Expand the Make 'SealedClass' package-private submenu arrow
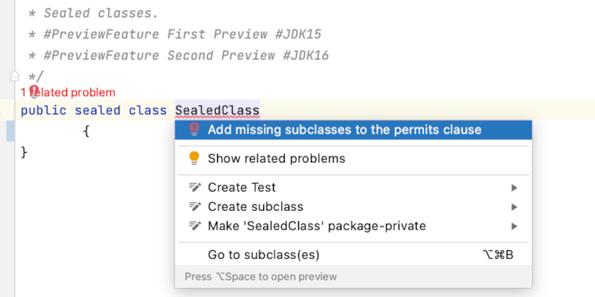This screenshot has height=297, width=595. [514, 226]
